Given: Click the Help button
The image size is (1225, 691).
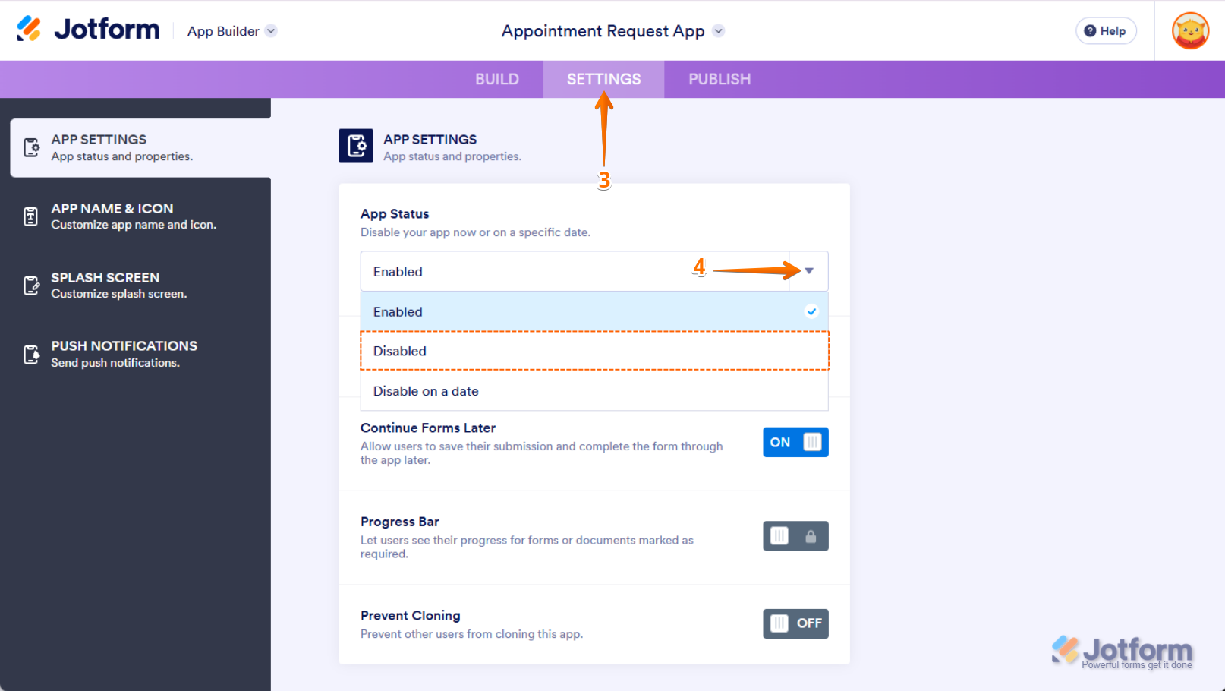Looking at the screenshot, I should (x=1105, y=31).
